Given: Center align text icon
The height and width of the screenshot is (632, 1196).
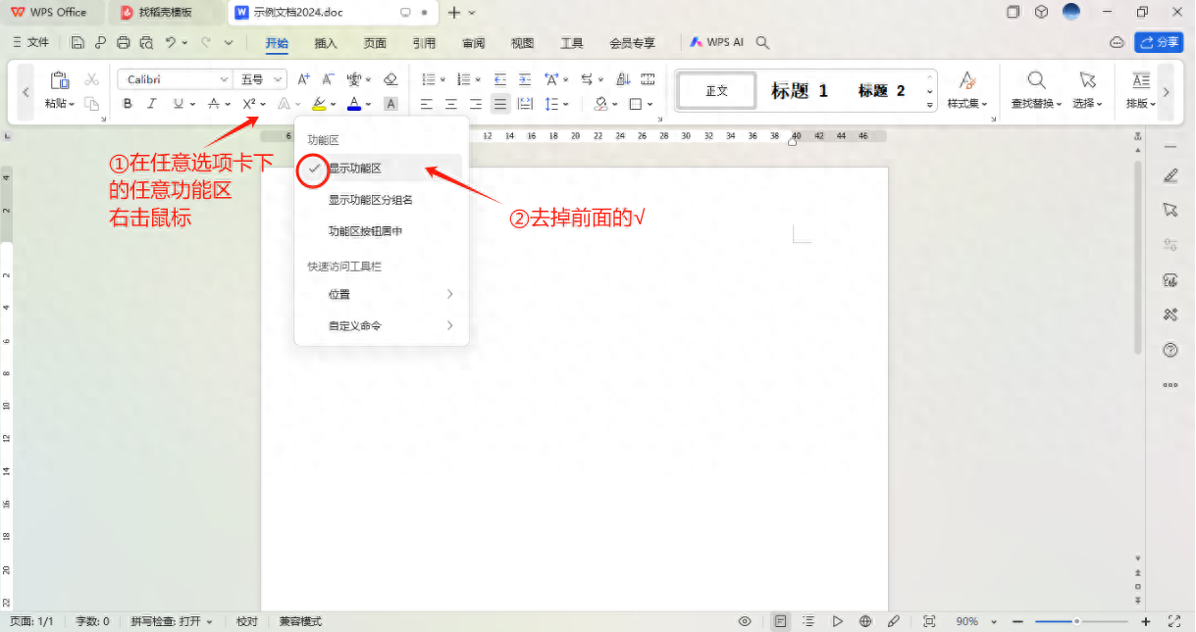Looking at the screenshot, I should point(451,104).
